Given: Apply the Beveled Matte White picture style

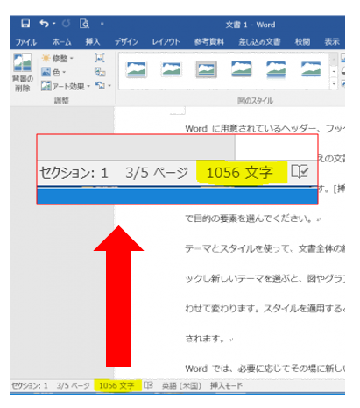Looking at the screenshot, I should [171, 69].
